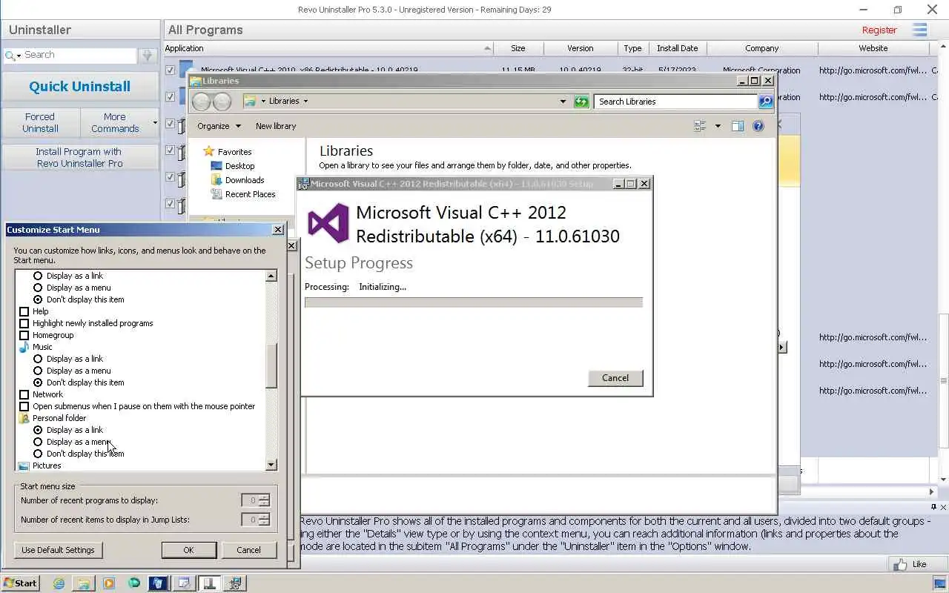
Task: Click the Register link
Action: (x=879, y=30)
